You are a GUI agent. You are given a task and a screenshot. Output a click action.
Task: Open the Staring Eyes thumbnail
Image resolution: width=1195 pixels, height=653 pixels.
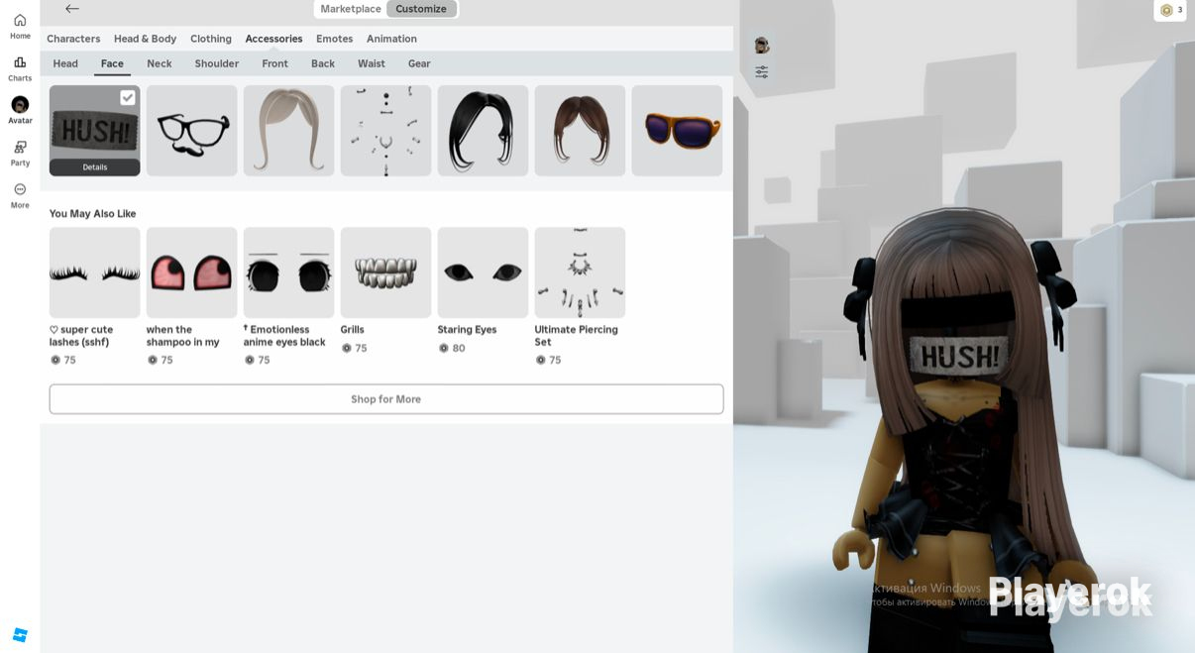[484, 272]
